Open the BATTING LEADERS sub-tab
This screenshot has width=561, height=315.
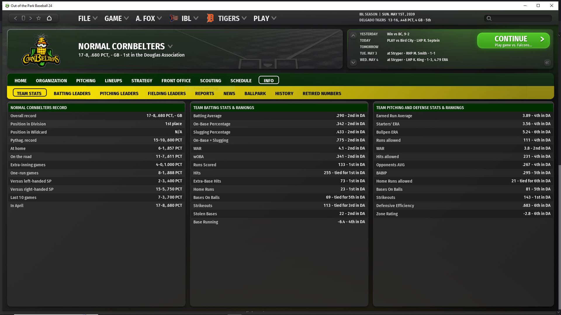tap(72, 93)
